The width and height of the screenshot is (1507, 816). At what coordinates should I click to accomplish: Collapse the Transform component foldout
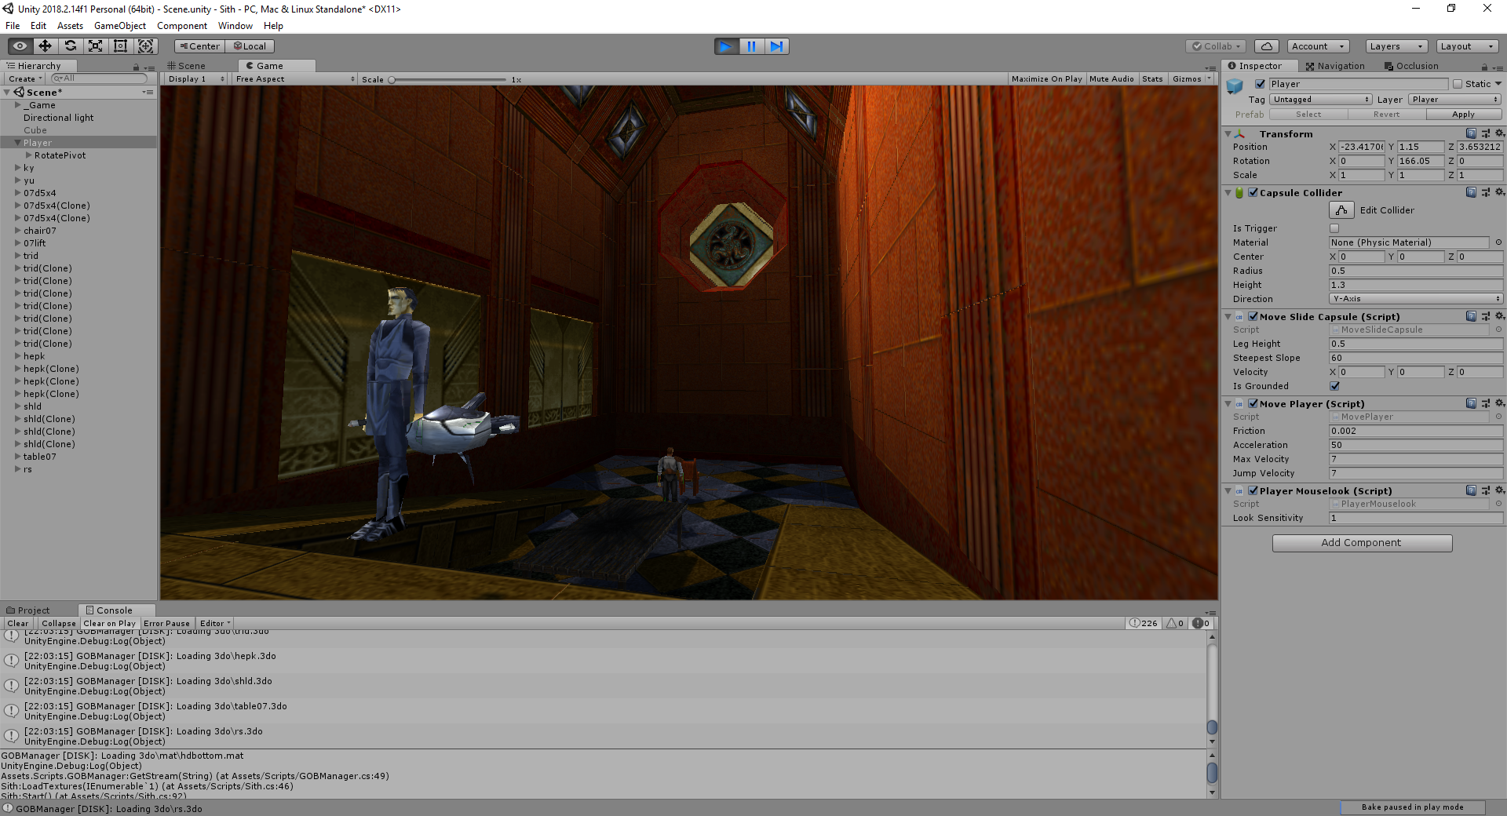pos(1228,134)
